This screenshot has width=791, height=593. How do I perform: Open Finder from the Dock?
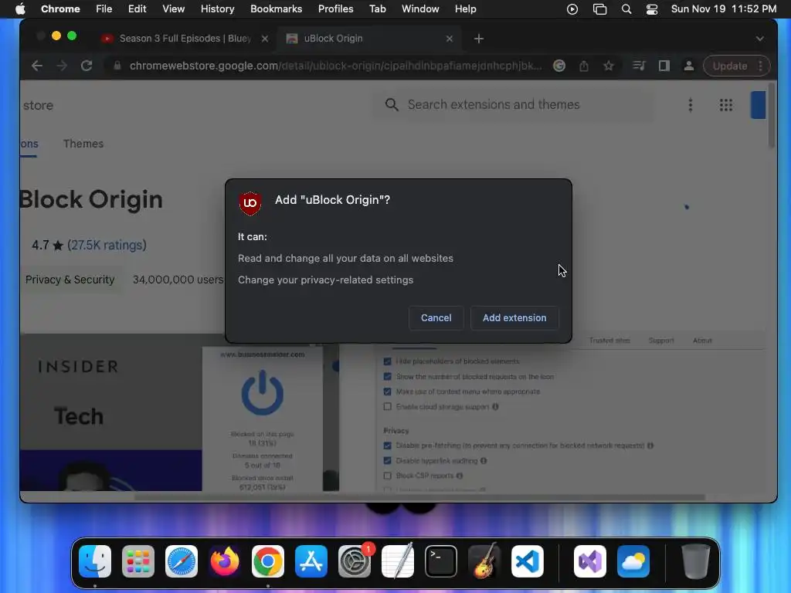pos(95,561)
